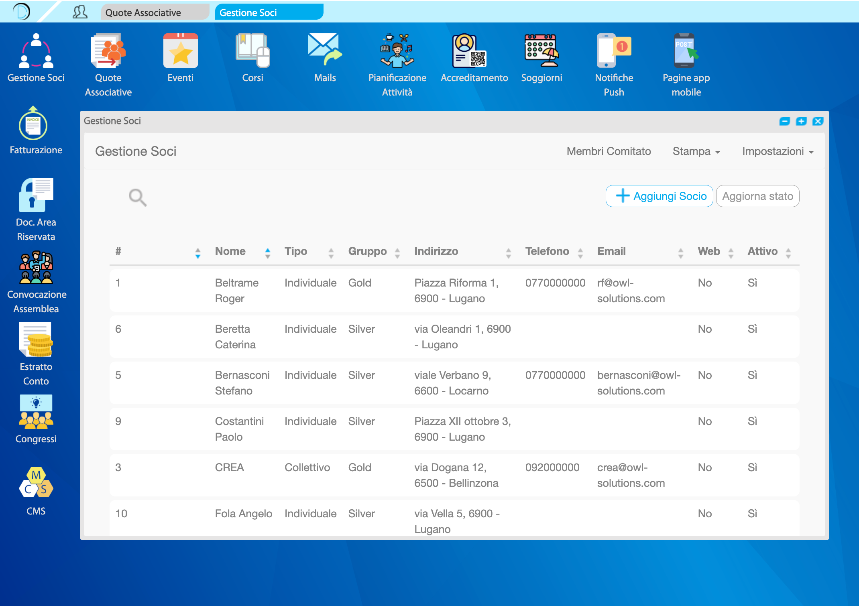Click the logo icon in the top bar
Image resolution: width=859 pixels, height=606 pixels.
tap(21, 11)
